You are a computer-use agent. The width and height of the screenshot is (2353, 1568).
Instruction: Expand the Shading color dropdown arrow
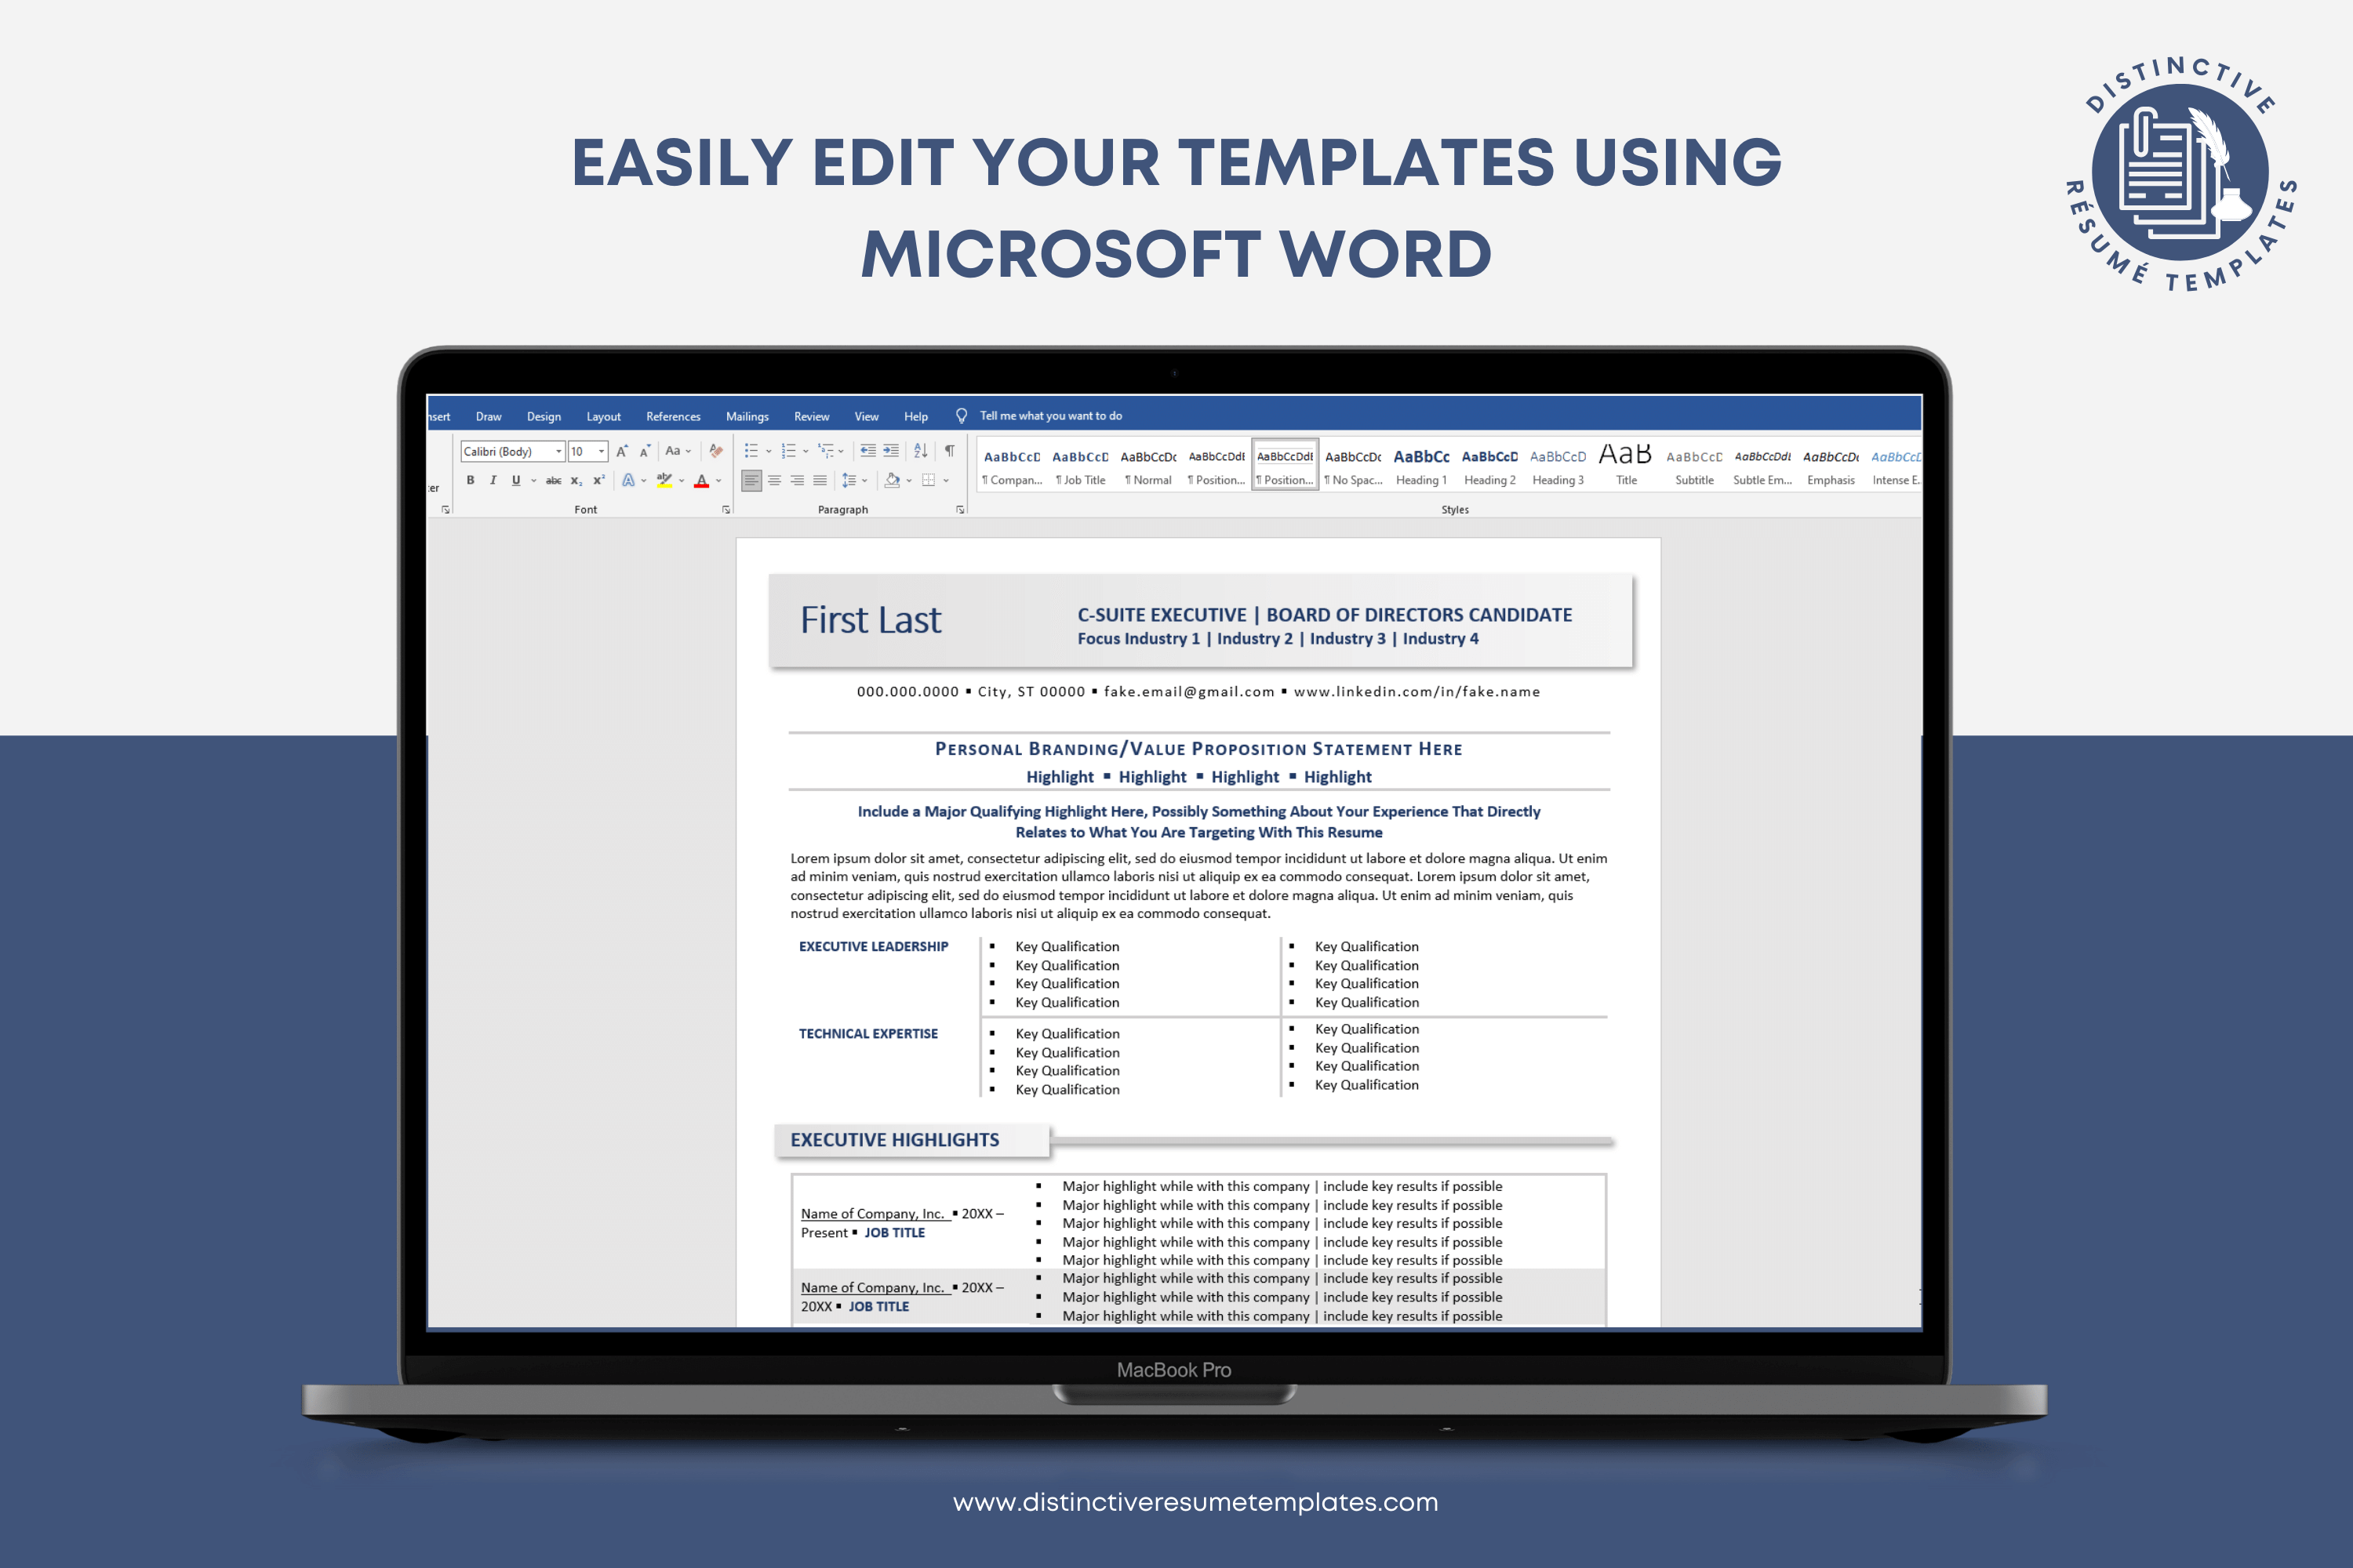(908, 481)
